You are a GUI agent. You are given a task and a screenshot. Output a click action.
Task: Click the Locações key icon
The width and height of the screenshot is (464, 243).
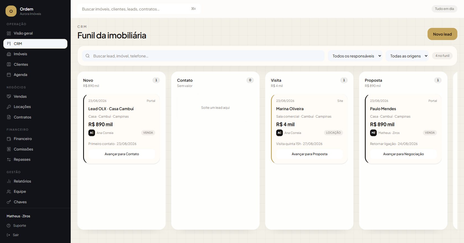tap(9, 107)
